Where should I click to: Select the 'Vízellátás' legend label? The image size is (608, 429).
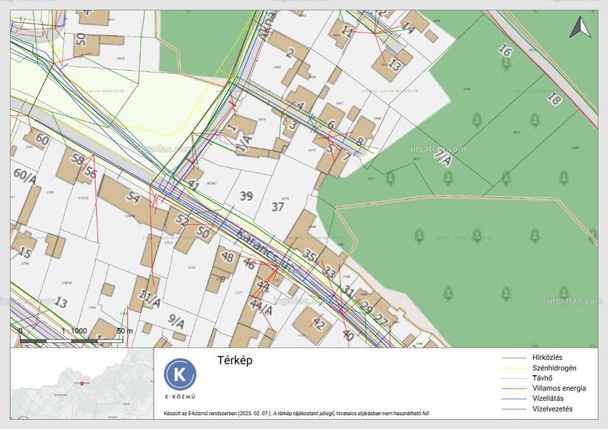(548, 399)
